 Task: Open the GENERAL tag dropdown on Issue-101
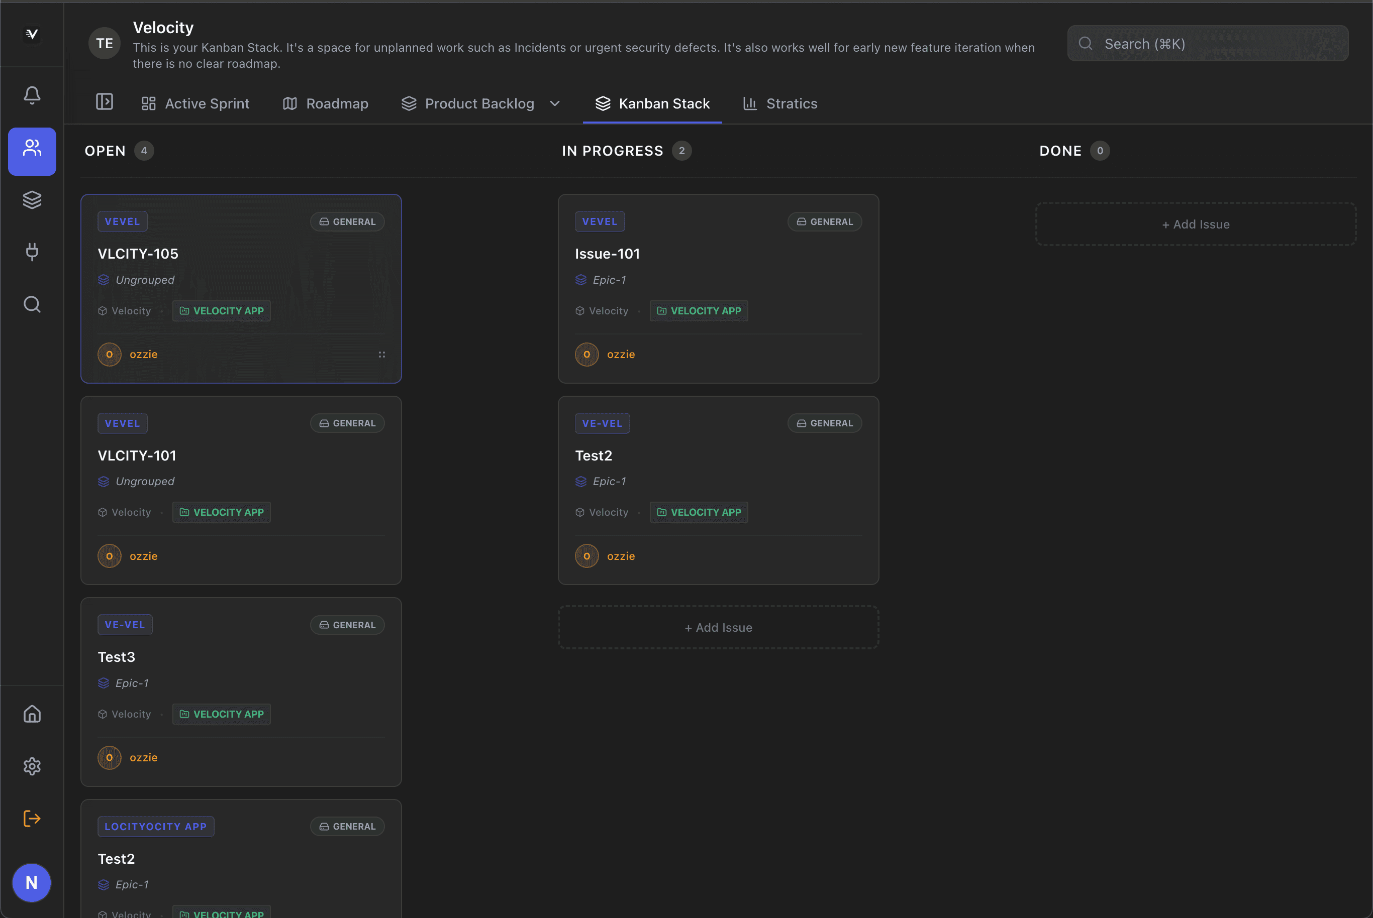point(824,221)
